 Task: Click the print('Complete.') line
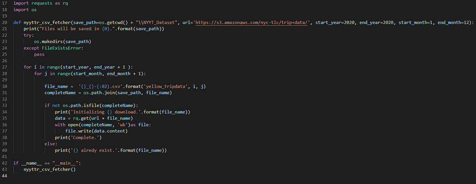[x=79, y=138]
